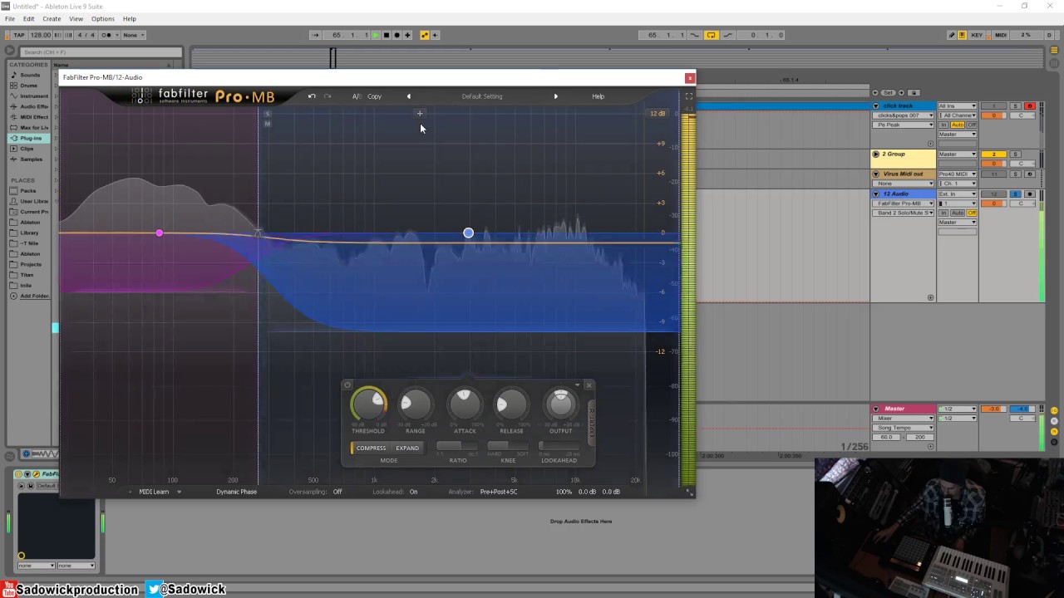
Task: Click the Redo arrow in Pro-MB
Action: tap(328, 96)
